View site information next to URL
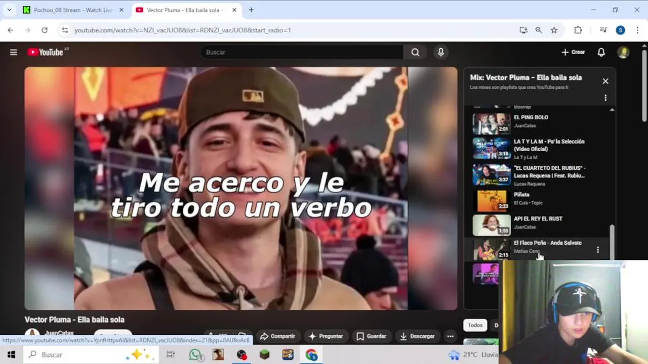 (x=64, y=30)
